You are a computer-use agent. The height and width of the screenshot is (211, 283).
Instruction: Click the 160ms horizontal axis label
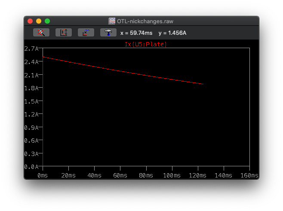click(x=249, y=175)
